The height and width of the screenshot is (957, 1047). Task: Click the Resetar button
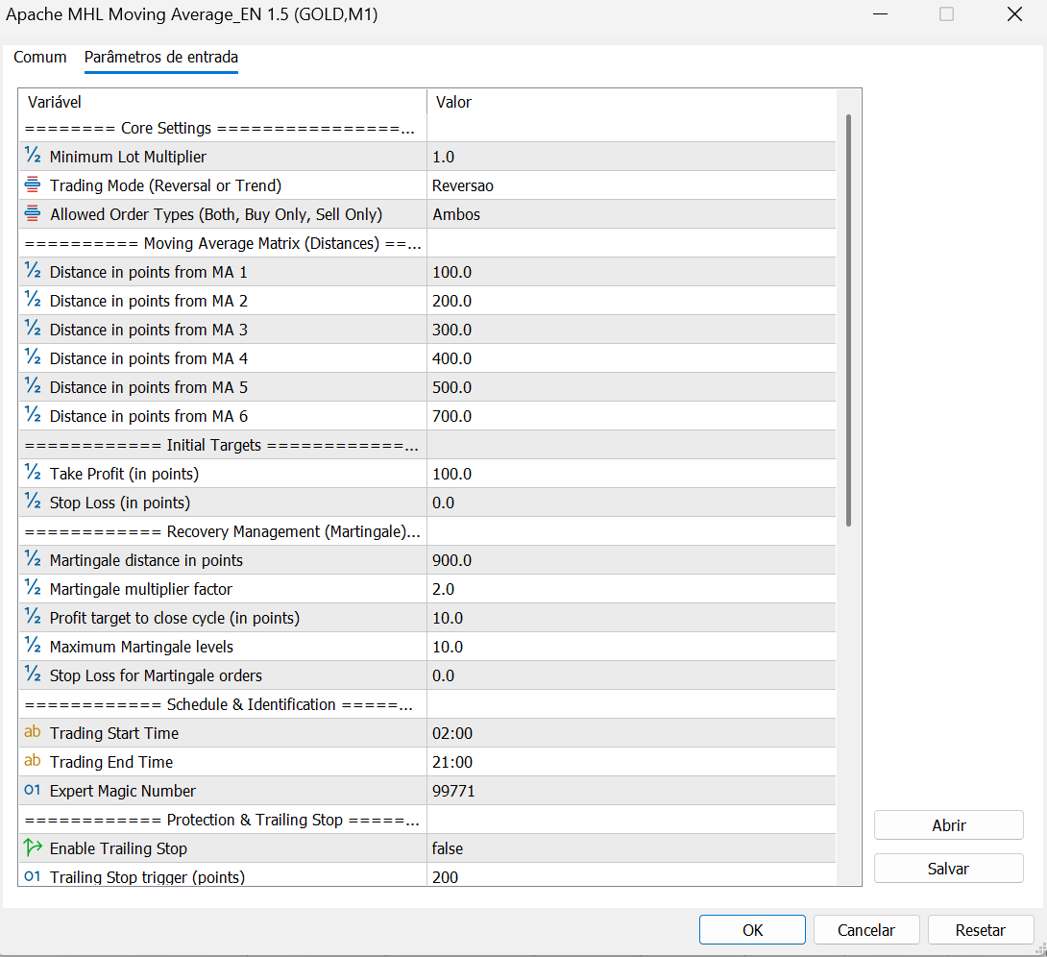coord(980,930)
